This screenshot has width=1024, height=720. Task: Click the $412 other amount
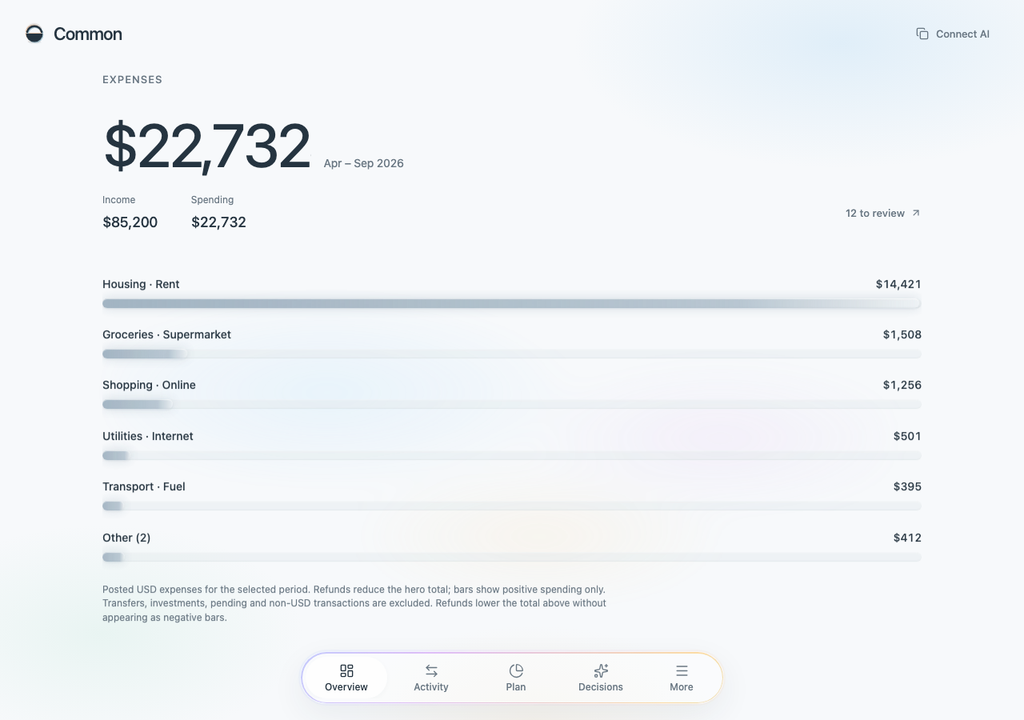(x=907, y=538)
